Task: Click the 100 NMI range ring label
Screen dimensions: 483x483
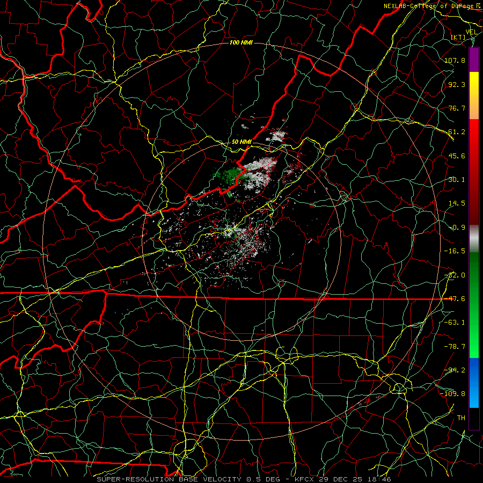Action: pyautogui.click(x=241, y=42)
